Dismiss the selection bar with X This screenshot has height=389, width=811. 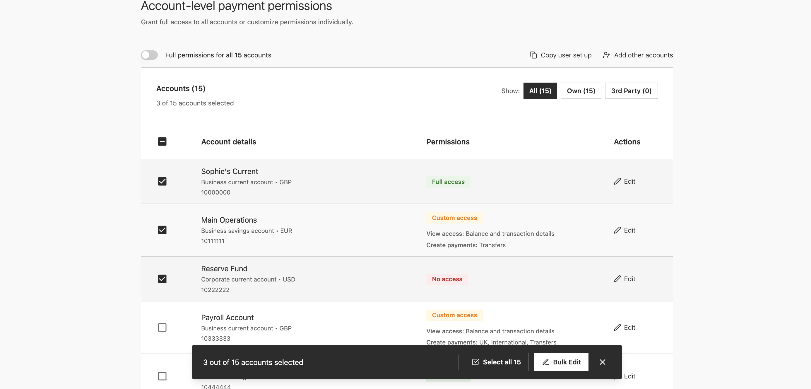(x=602, y=362)
